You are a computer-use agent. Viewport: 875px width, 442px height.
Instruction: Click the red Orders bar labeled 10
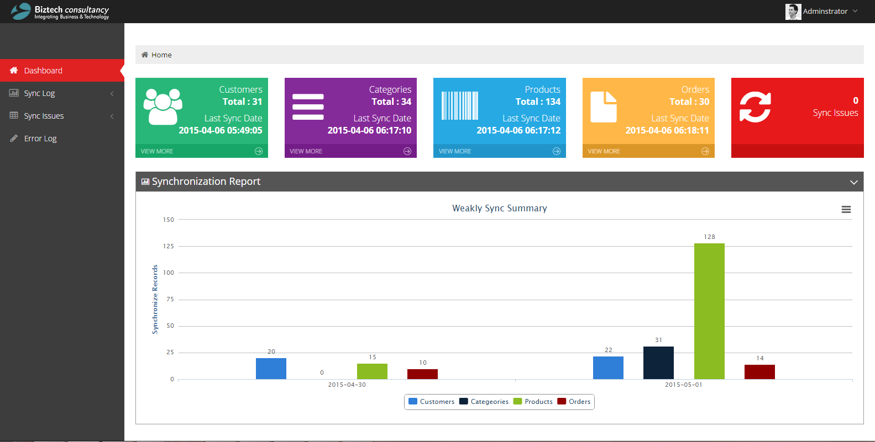422,374
